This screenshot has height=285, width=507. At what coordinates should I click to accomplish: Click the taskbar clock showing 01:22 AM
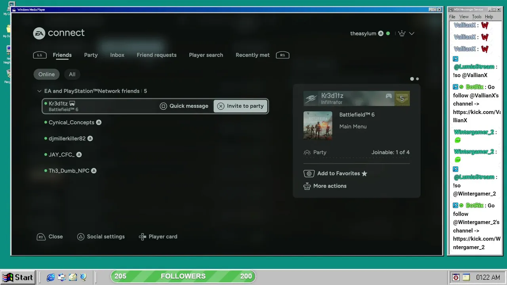488,277
